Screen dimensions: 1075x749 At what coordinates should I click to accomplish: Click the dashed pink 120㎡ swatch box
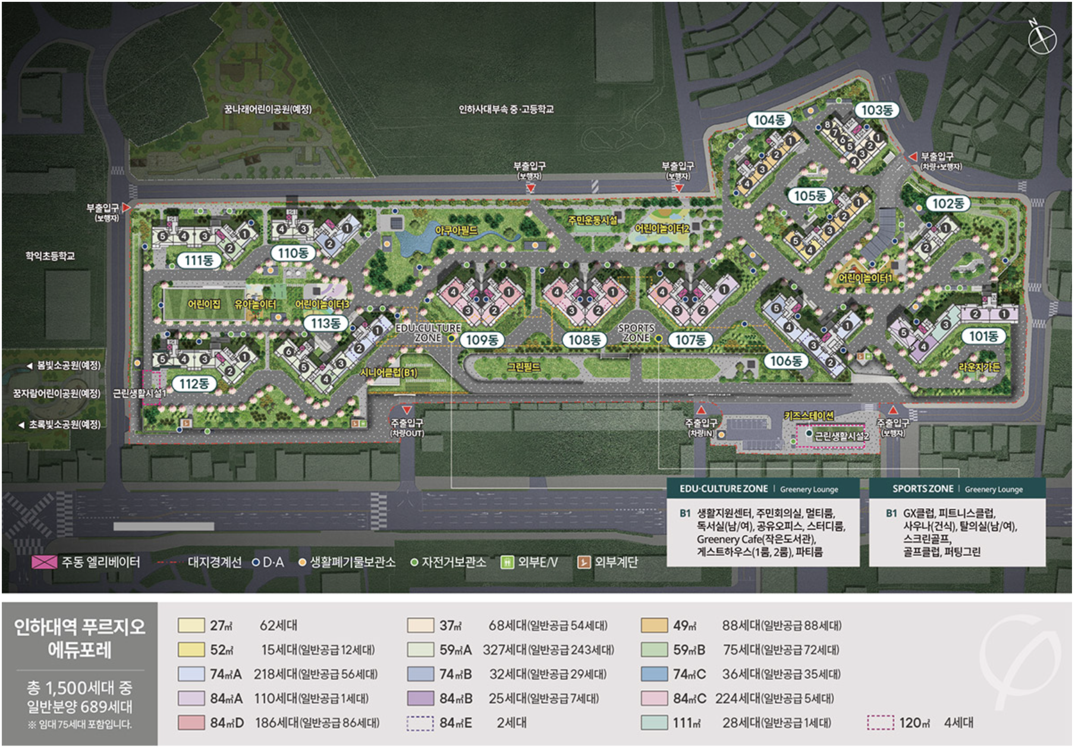click(x=881, y=723)
